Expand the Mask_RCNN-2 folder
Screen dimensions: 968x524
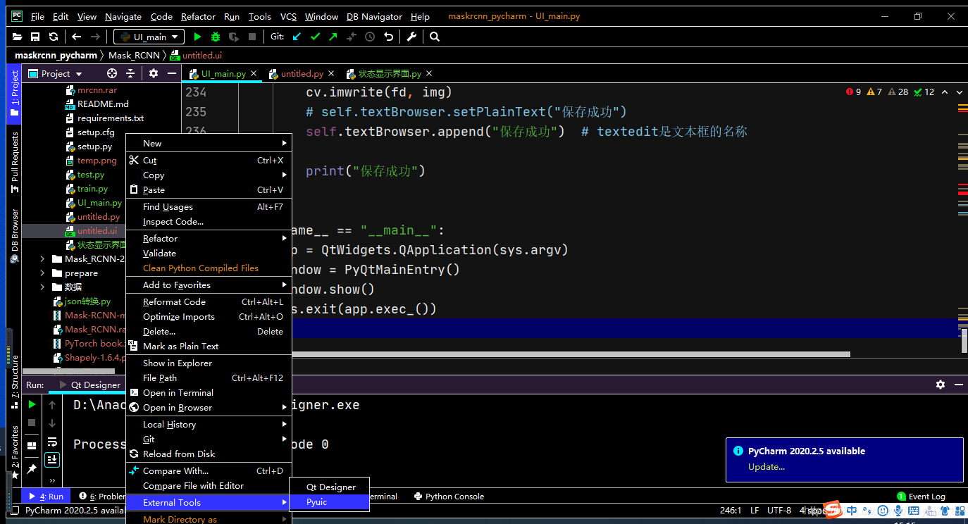point(43,259)
